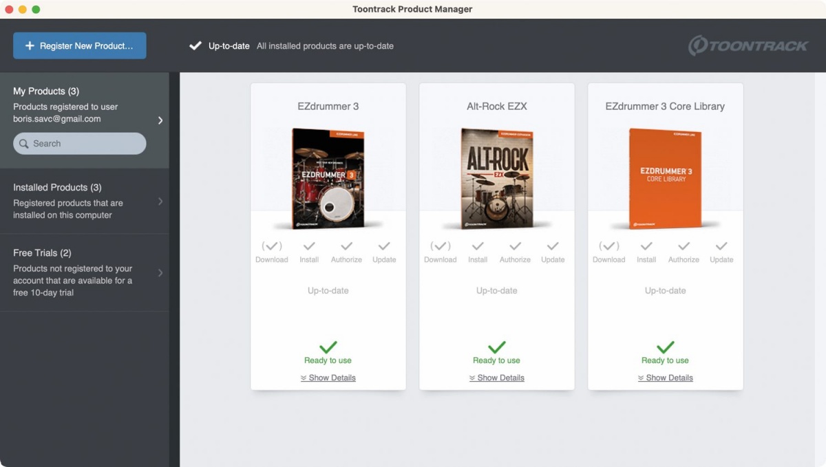Image resolution: width=826 pixels, height=467 pixels.
Task: Click EZdrummer 3 Core Library Authorize checkmark
Action: (684, 246)
